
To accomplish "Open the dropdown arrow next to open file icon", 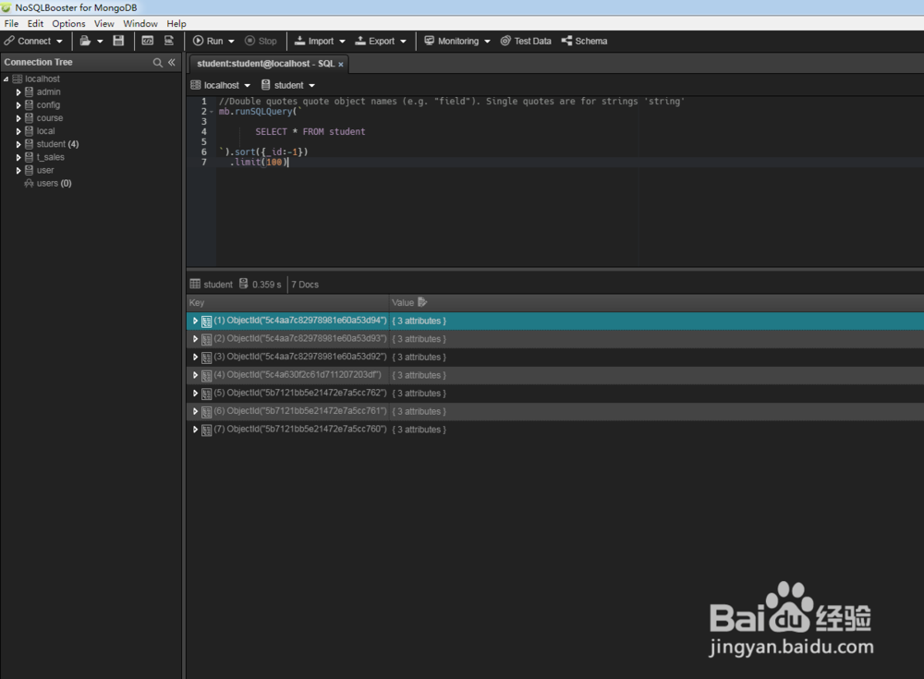I will click(x=100, y=42).
